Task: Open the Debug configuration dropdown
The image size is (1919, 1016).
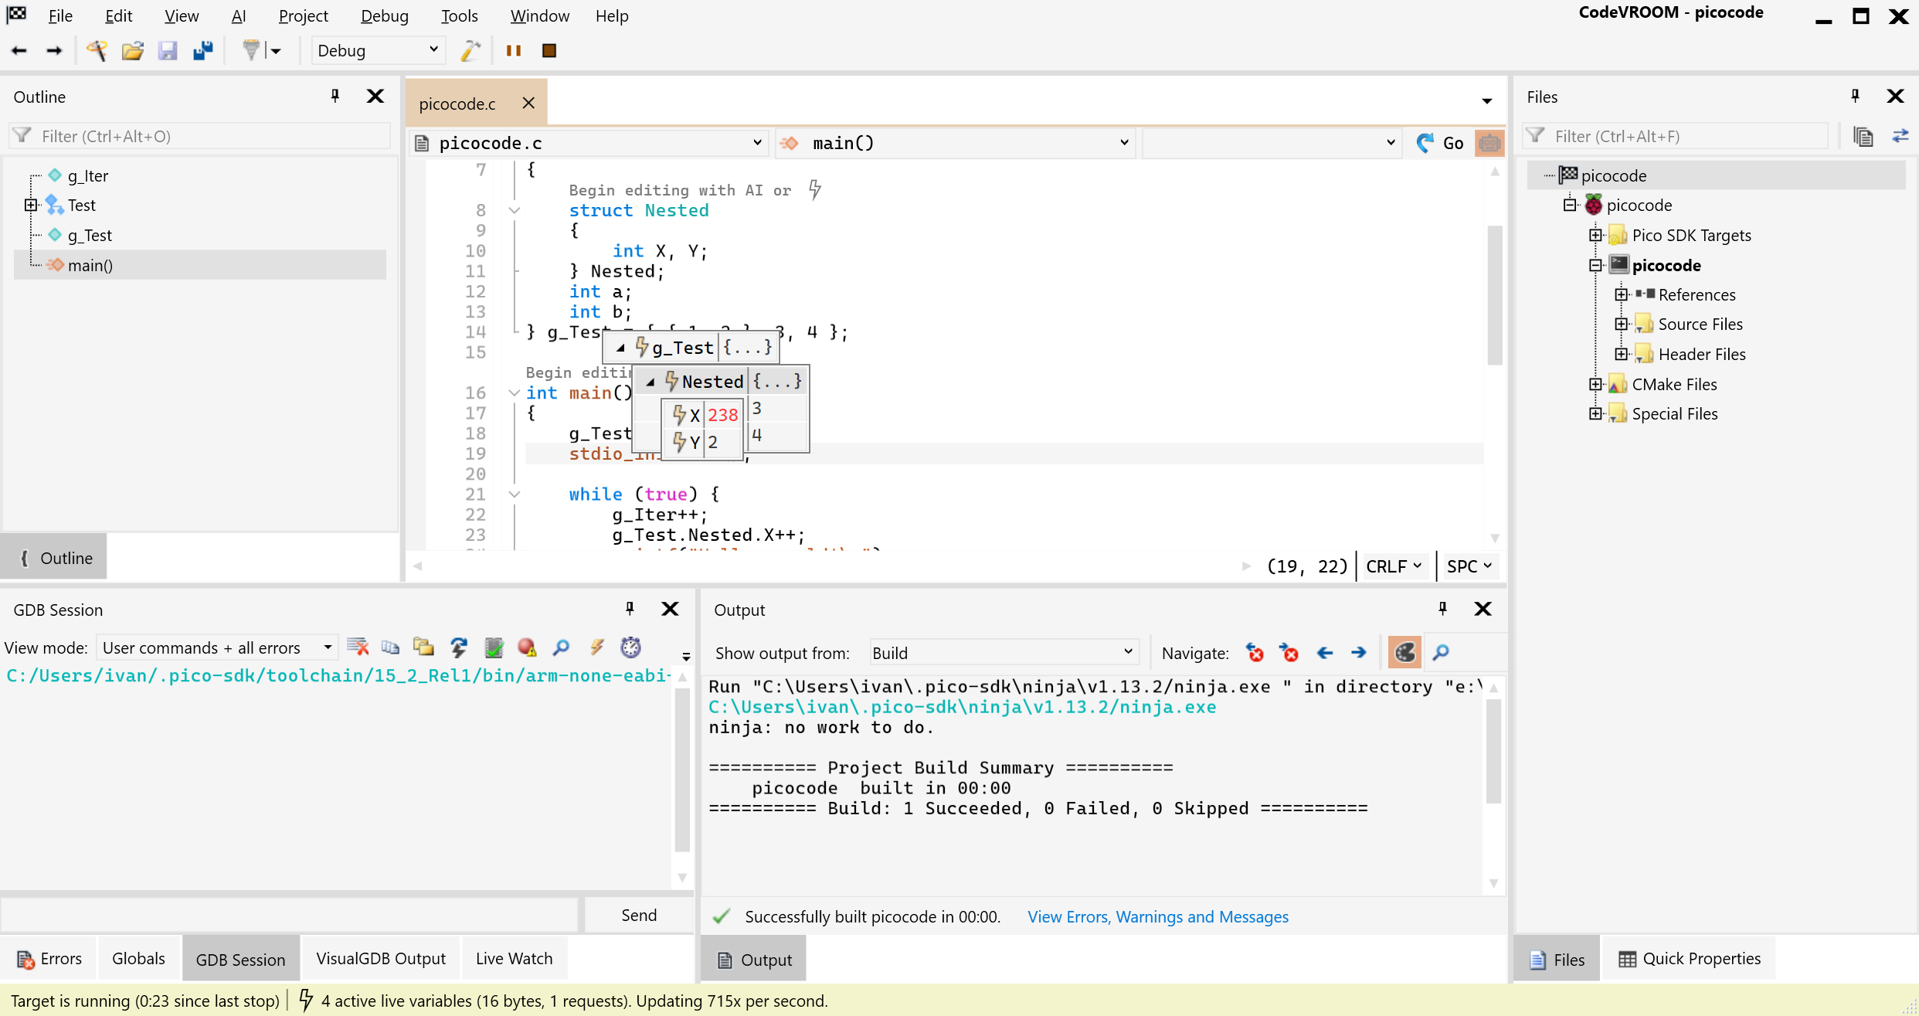Action: pos(377,51)
